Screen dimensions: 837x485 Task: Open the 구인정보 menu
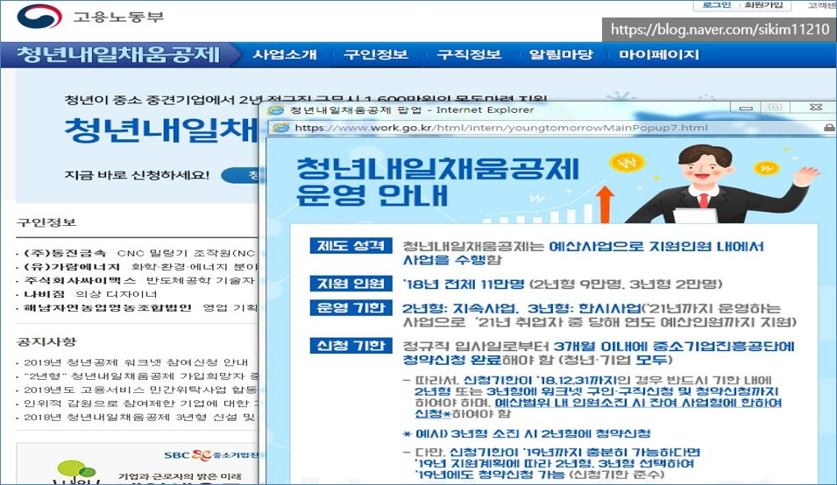coord(376,54)
